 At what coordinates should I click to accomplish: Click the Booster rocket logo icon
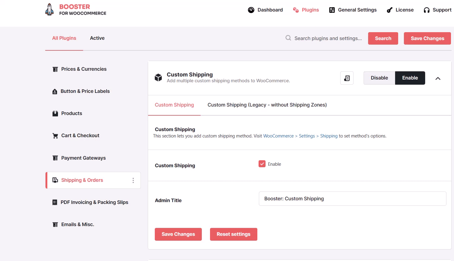pyautogui.click(x=49, y=9)
